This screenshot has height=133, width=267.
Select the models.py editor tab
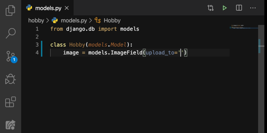pyautogui.click(x=47, y=8)
